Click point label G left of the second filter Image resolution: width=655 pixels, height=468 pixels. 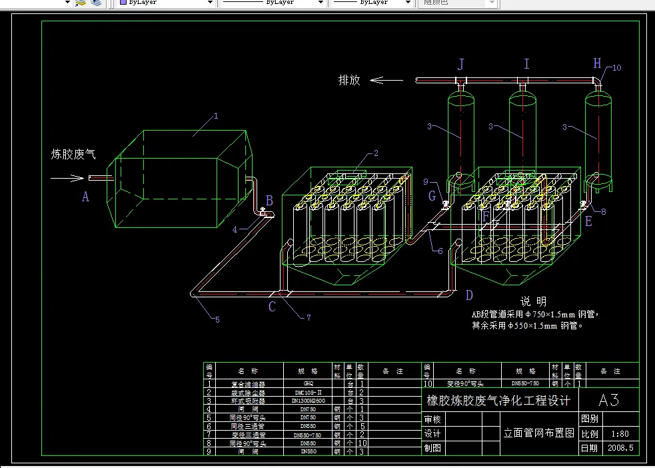tap(432, 195)
